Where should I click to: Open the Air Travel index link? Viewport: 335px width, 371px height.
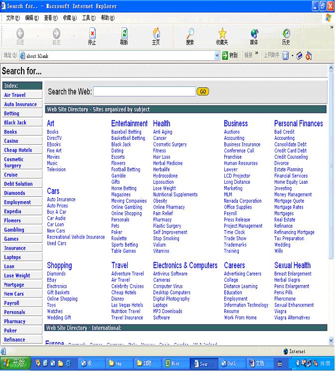14,95
